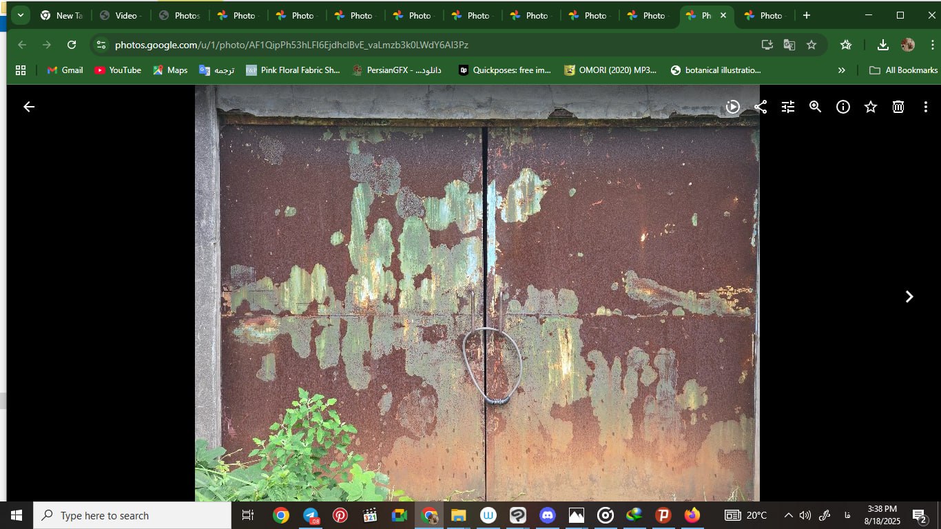Play the motion photo
941x529 pixels.
[733, 107]
